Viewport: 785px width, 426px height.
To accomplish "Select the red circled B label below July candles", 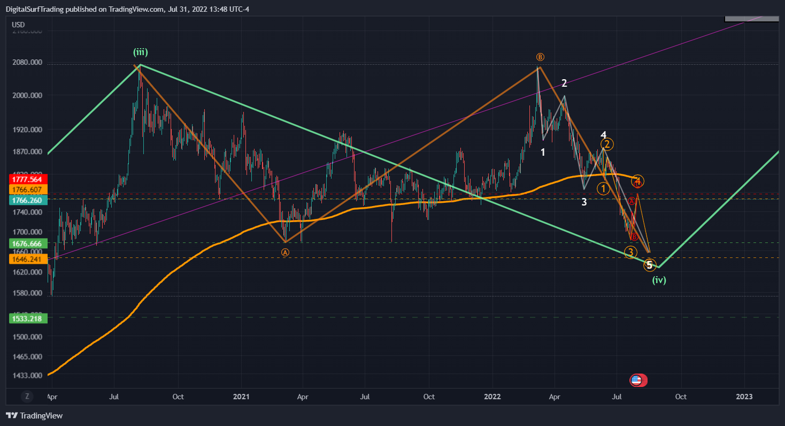I will pyautogui.click(x=634, y=237).
